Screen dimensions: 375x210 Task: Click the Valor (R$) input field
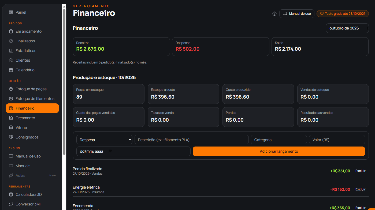337,140
